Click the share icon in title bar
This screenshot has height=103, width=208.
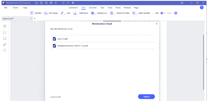[x=56, y=3]
